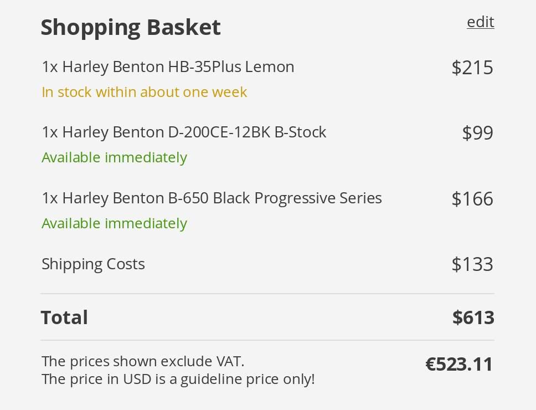Select the $133 shipping cost amount
Image resolution: width=536 pixels, height=410 pixels.
tap(472, 264)
